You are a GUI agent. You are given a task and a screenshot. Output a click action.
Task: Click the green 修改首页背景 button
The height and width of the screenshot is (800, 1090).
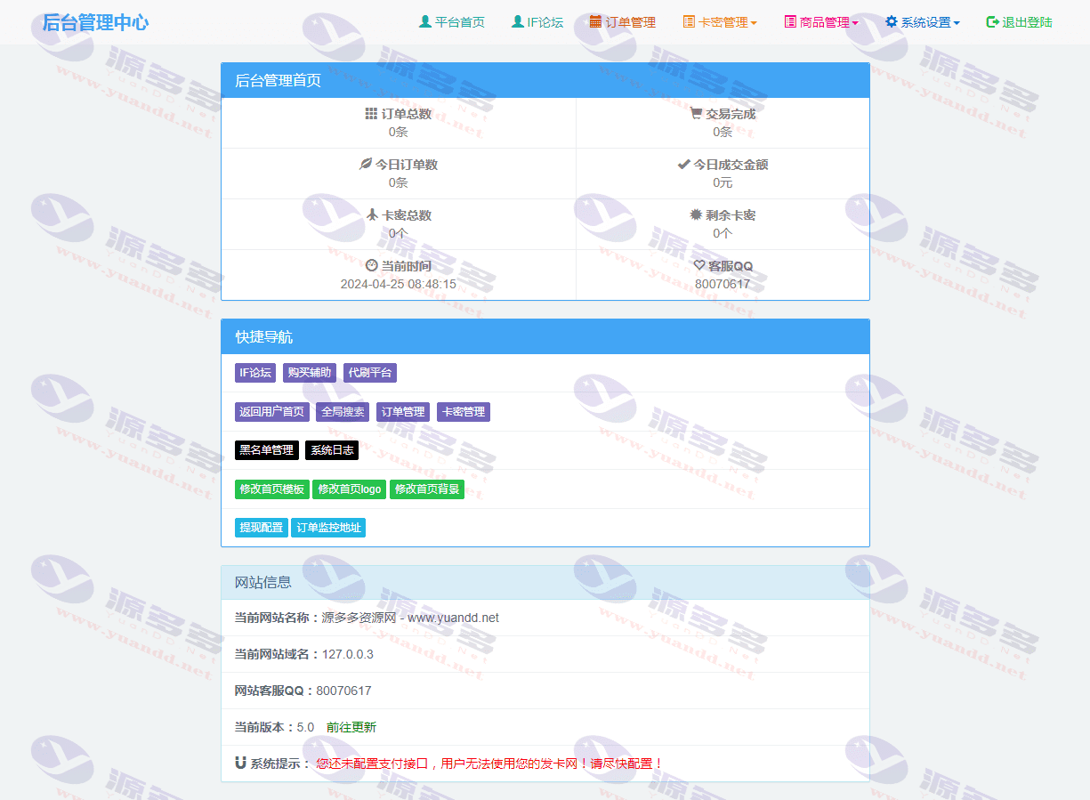click(427, 489)
